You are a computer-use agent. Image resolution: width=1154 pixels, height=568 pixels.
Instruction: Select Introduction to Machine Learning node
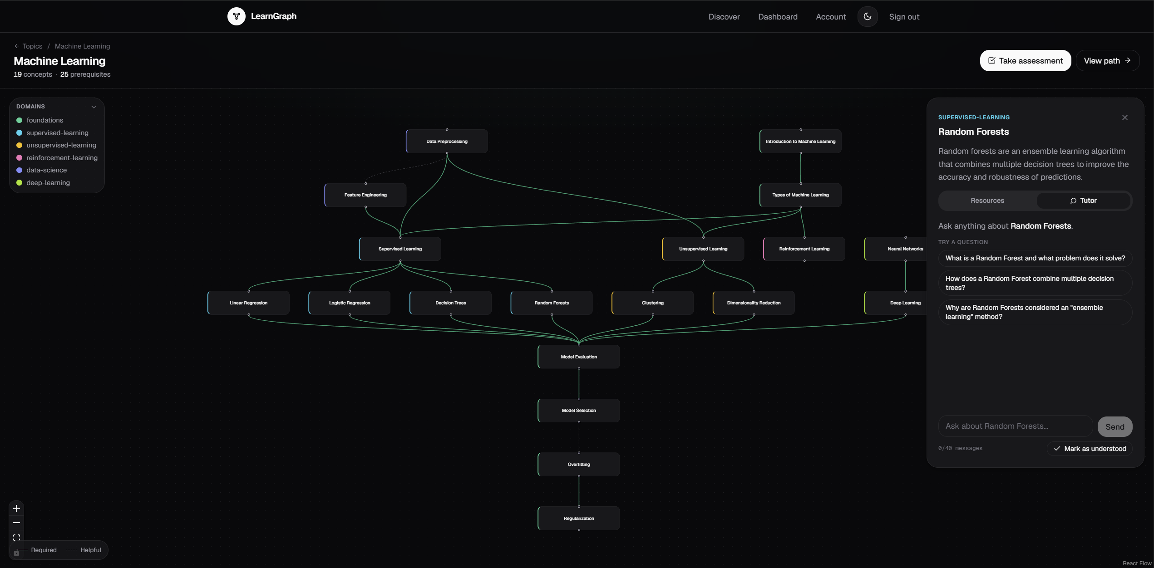800,142
